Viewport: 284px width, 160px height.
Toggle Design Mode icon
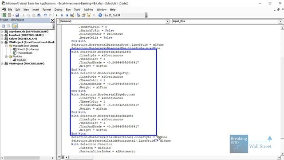(72, 15)
